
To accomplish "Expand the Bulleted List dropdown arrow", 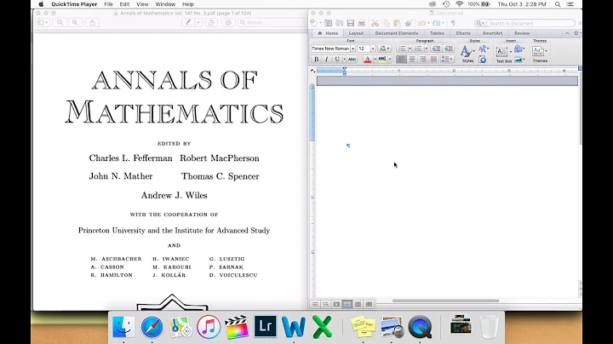I will (x=410, y=49).
